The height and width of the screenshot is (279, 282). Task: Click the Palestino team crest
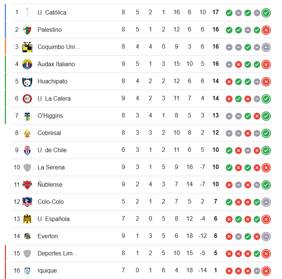(x=27, y=30)
